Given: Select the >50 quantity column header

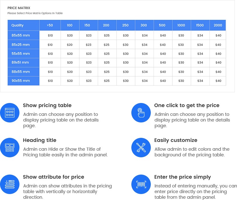Looking at the screenshot, I should tap(50, 25).
